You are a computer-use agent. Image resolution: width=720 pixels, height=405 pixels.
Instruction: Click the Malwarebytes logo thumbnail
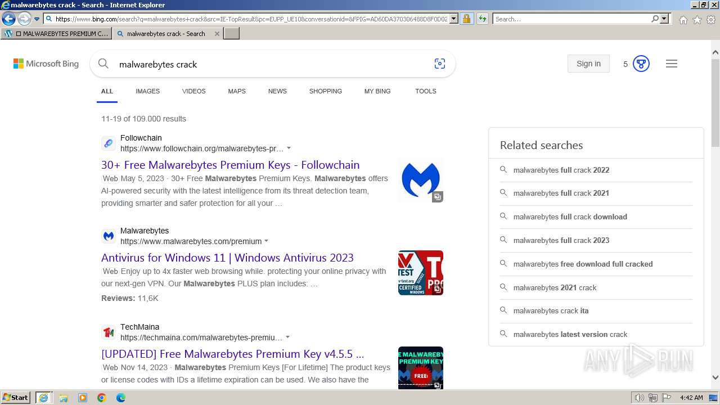[421, 180]
